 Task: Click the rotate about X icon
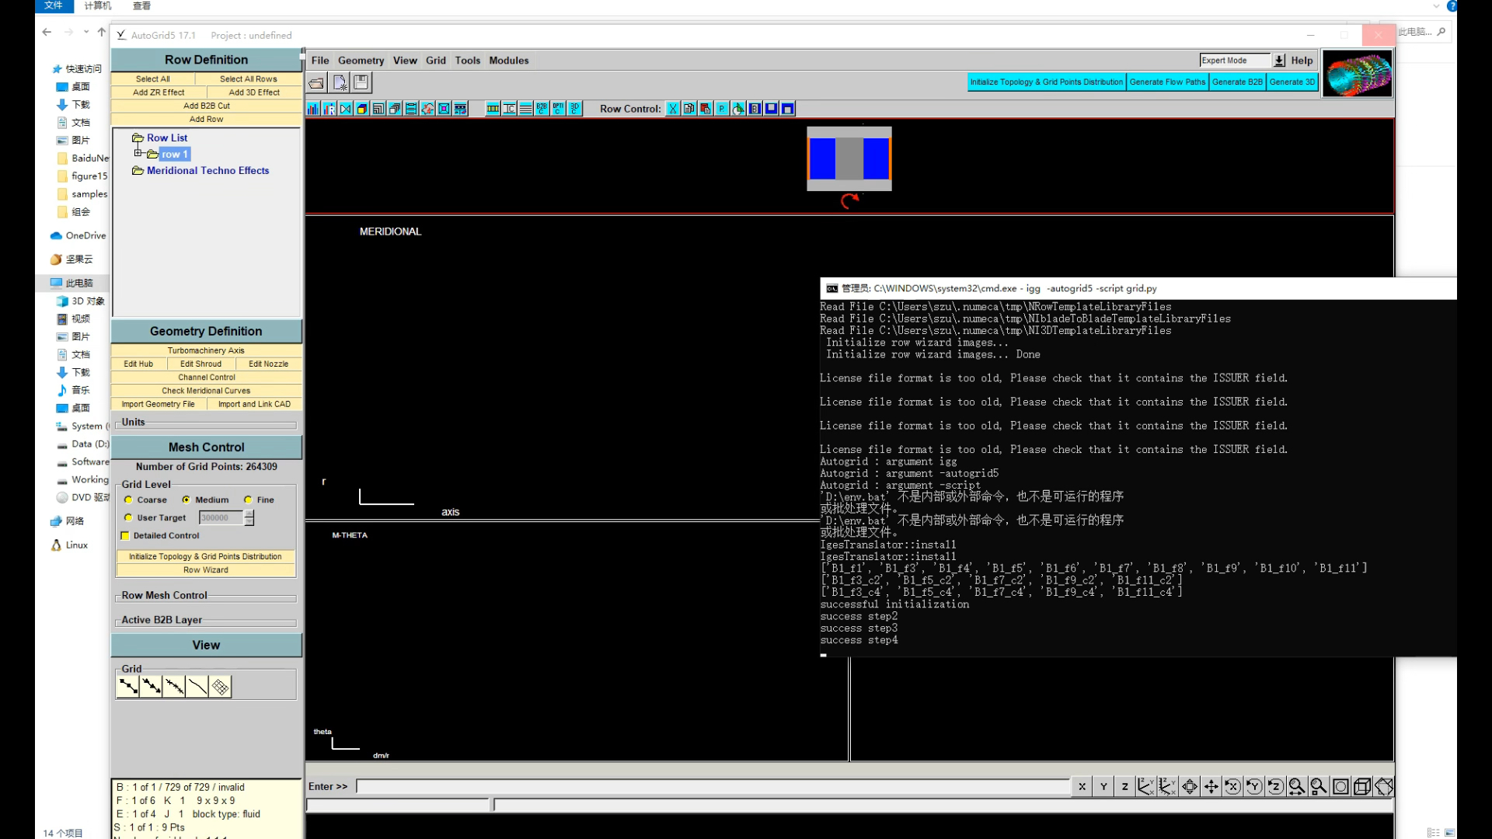click(x=1232, y=787)
